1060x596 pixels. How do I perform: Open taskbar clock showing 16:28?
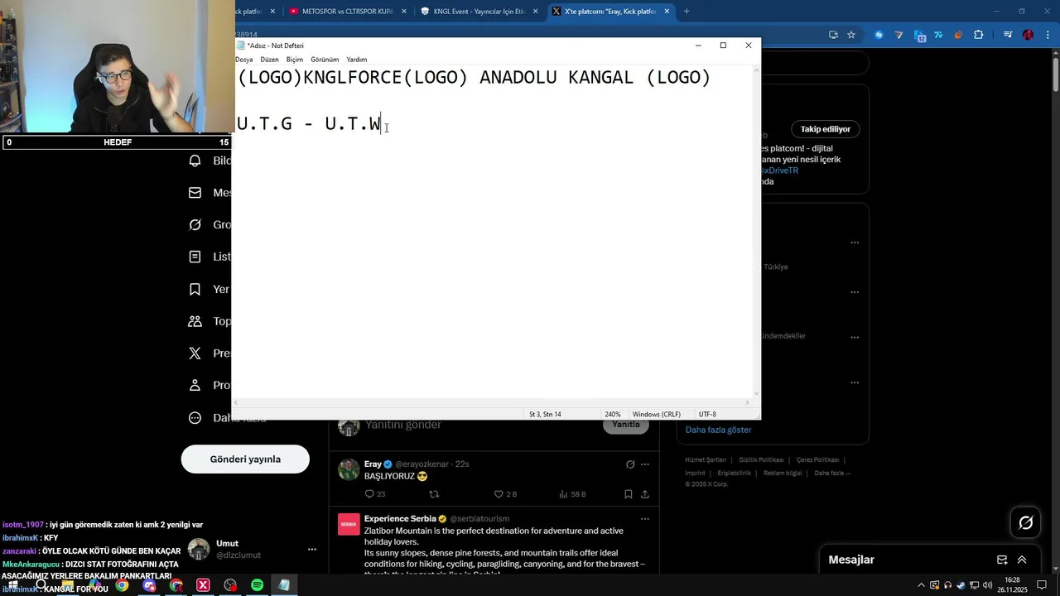(x=1013, y=585)
